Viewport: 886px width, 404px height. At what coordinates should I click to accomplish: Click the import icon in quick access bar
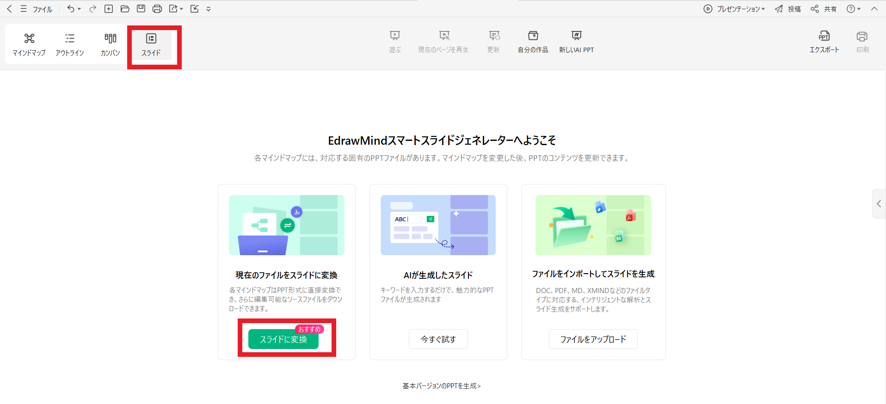[x=195, y=9]
